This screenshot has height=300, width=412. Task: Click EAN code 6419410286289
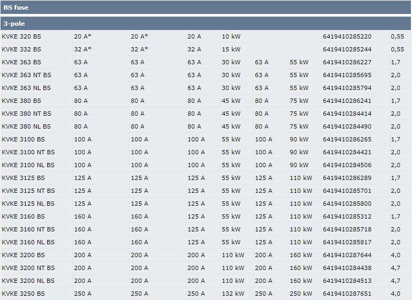[347, 178]
